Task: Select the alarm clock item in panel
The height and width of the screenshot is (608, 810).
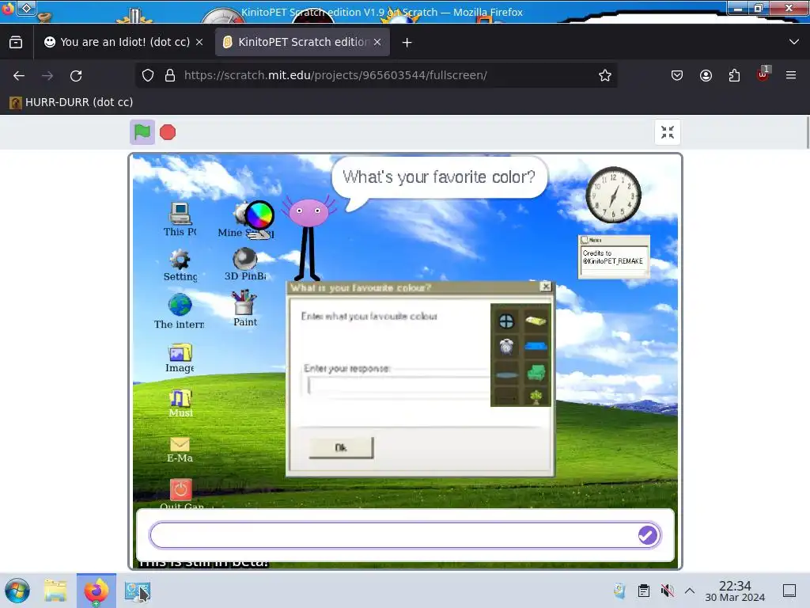Action: (x=506, y=347)
